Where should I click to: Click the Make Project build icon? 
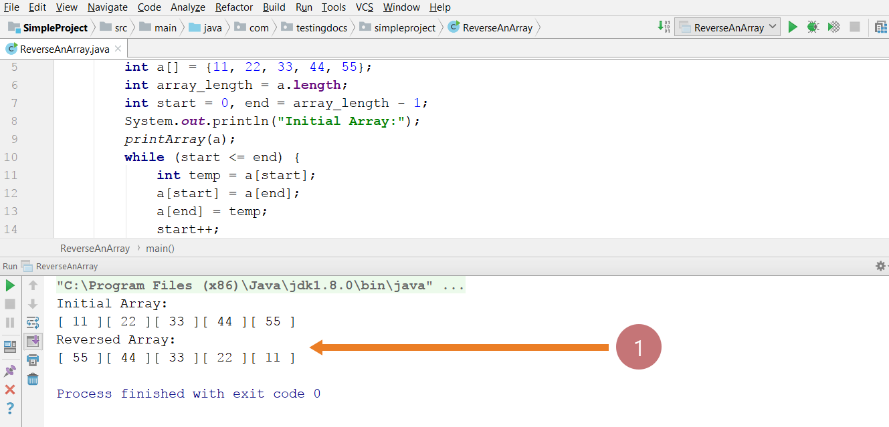tap(663, 27)
